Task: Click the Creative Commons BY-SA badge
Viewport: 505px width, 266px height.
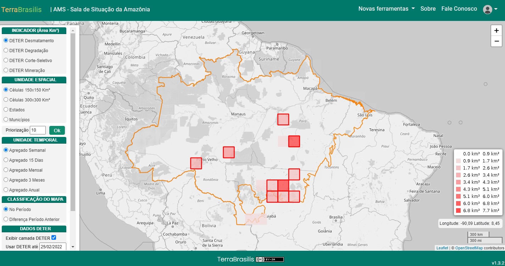Action: [270, 259]
